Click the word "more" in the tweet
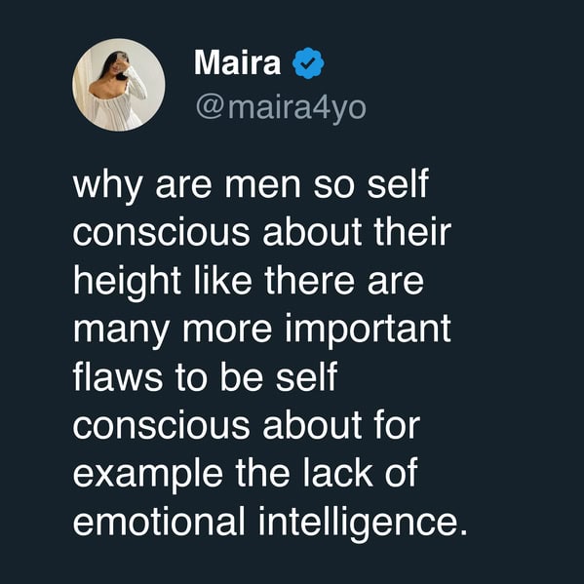The width and height of the screenshot is (584, 584). click(227, 331)
